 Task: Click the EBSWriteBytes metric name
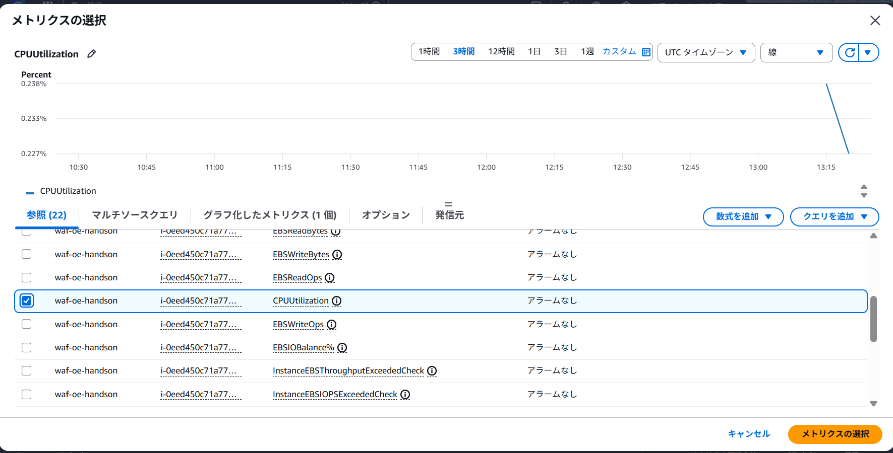[301, 254]
